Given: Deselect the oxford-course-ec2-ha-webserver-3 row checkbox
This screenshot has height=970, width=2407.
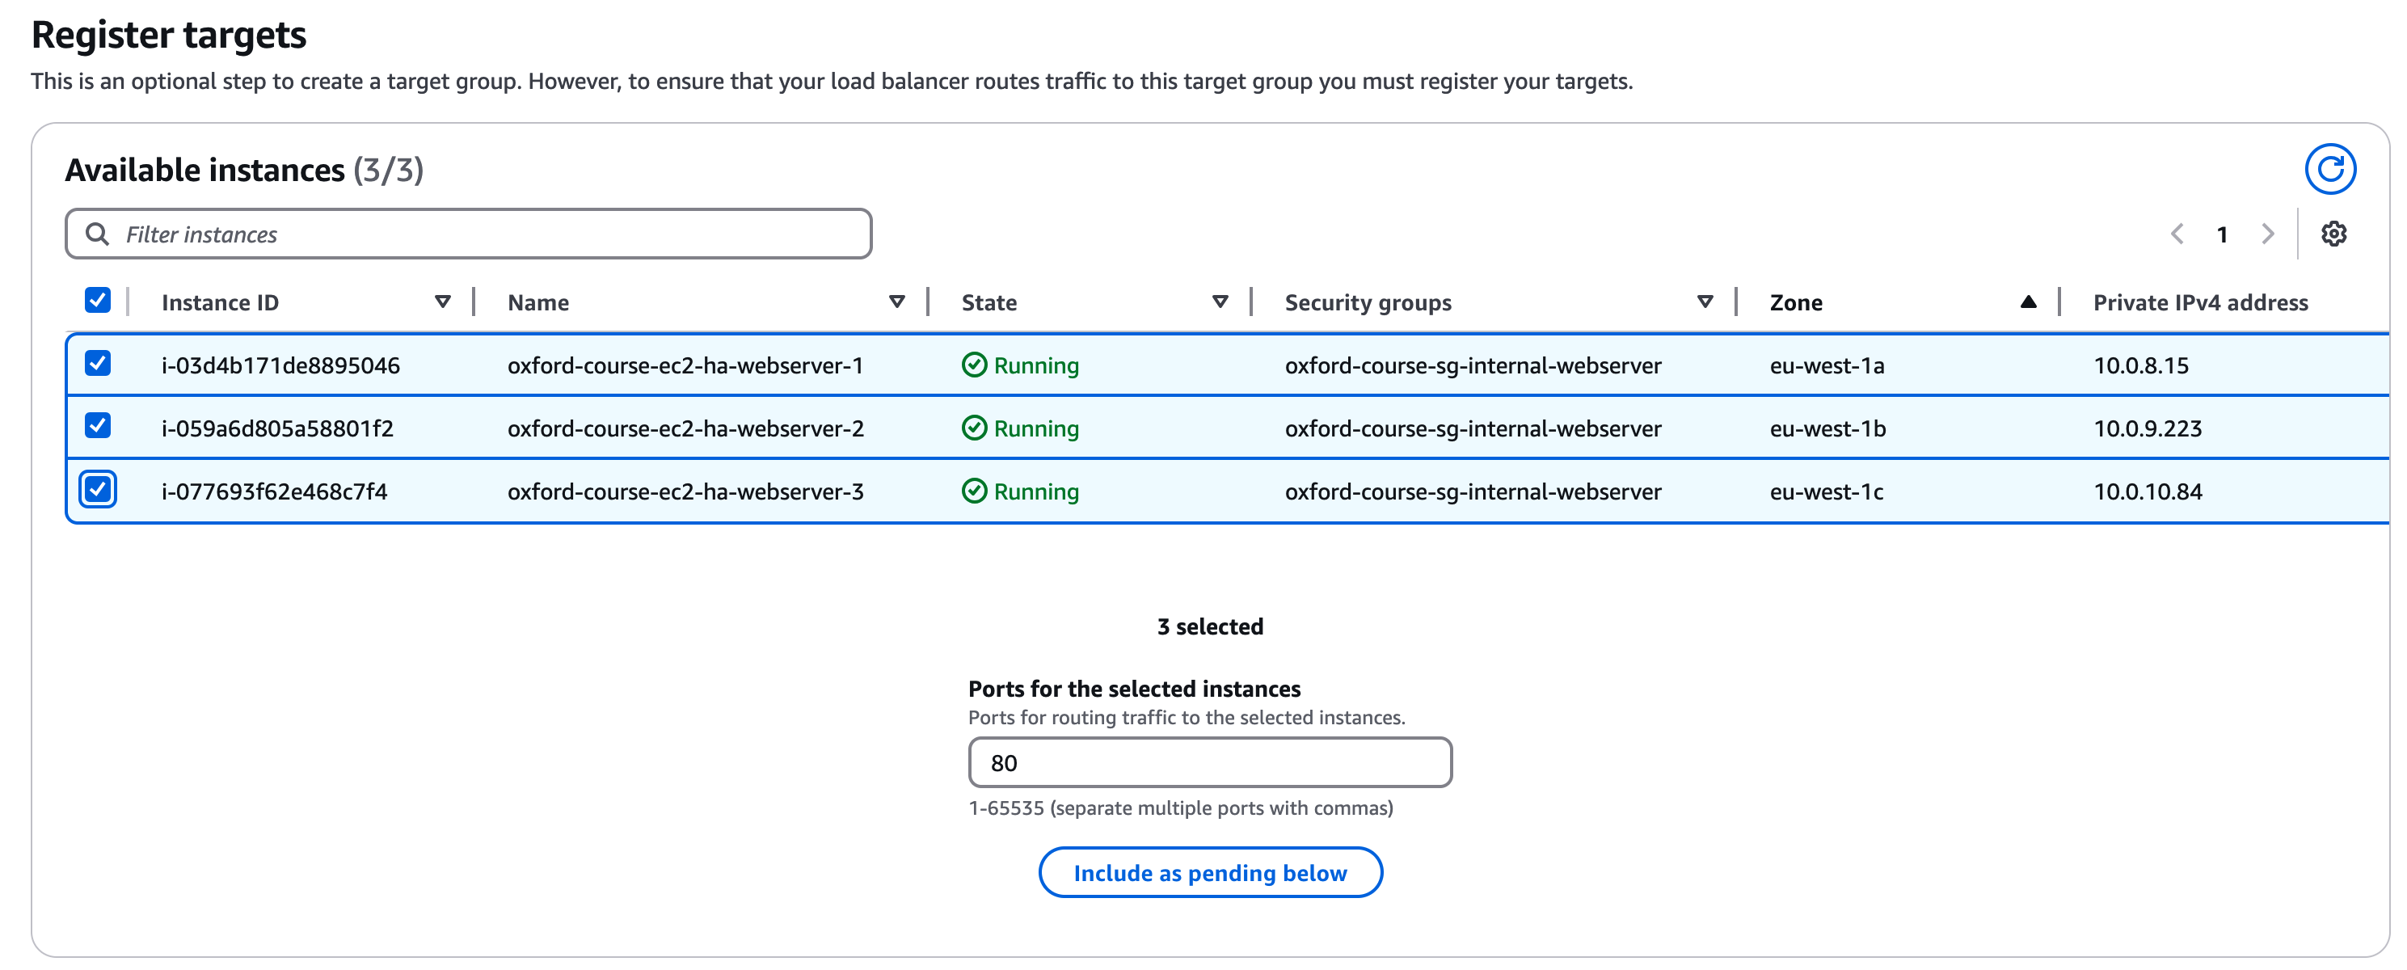Looking at the screenshot, I should [97, 490].
